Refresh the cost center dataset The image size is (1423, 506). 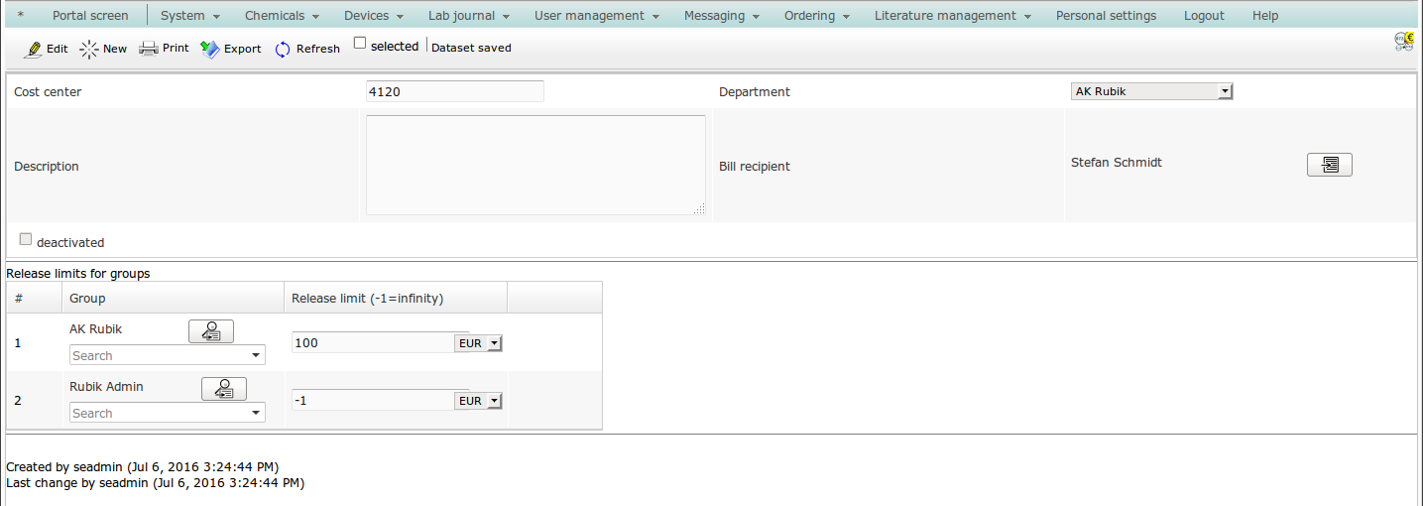(x=283, y=49)
